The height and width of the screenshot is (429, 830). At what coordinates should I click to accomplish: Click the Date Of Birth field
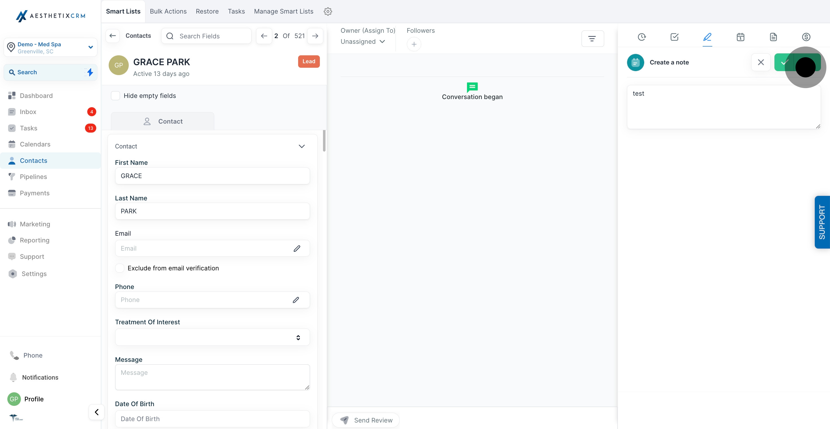pos(212,419)
